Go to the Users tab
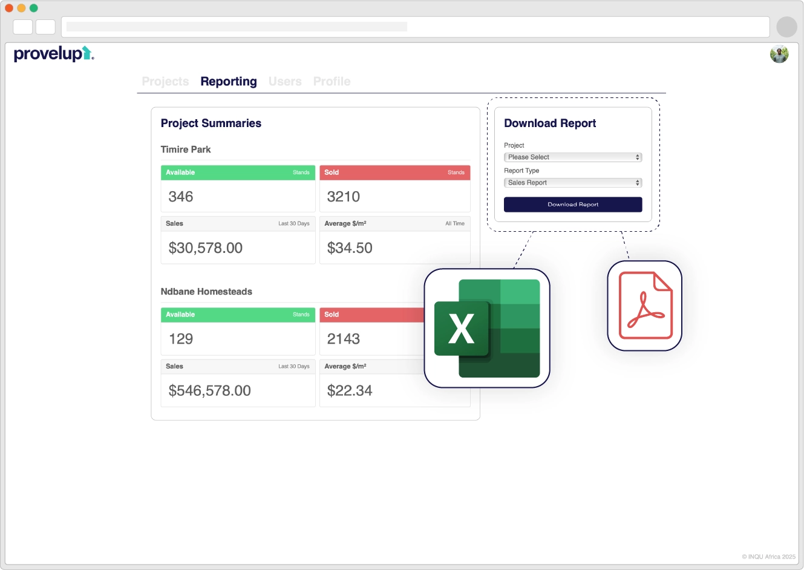Image resolution: width=804 pixels, height=570 pixels. tap(285, 81)
